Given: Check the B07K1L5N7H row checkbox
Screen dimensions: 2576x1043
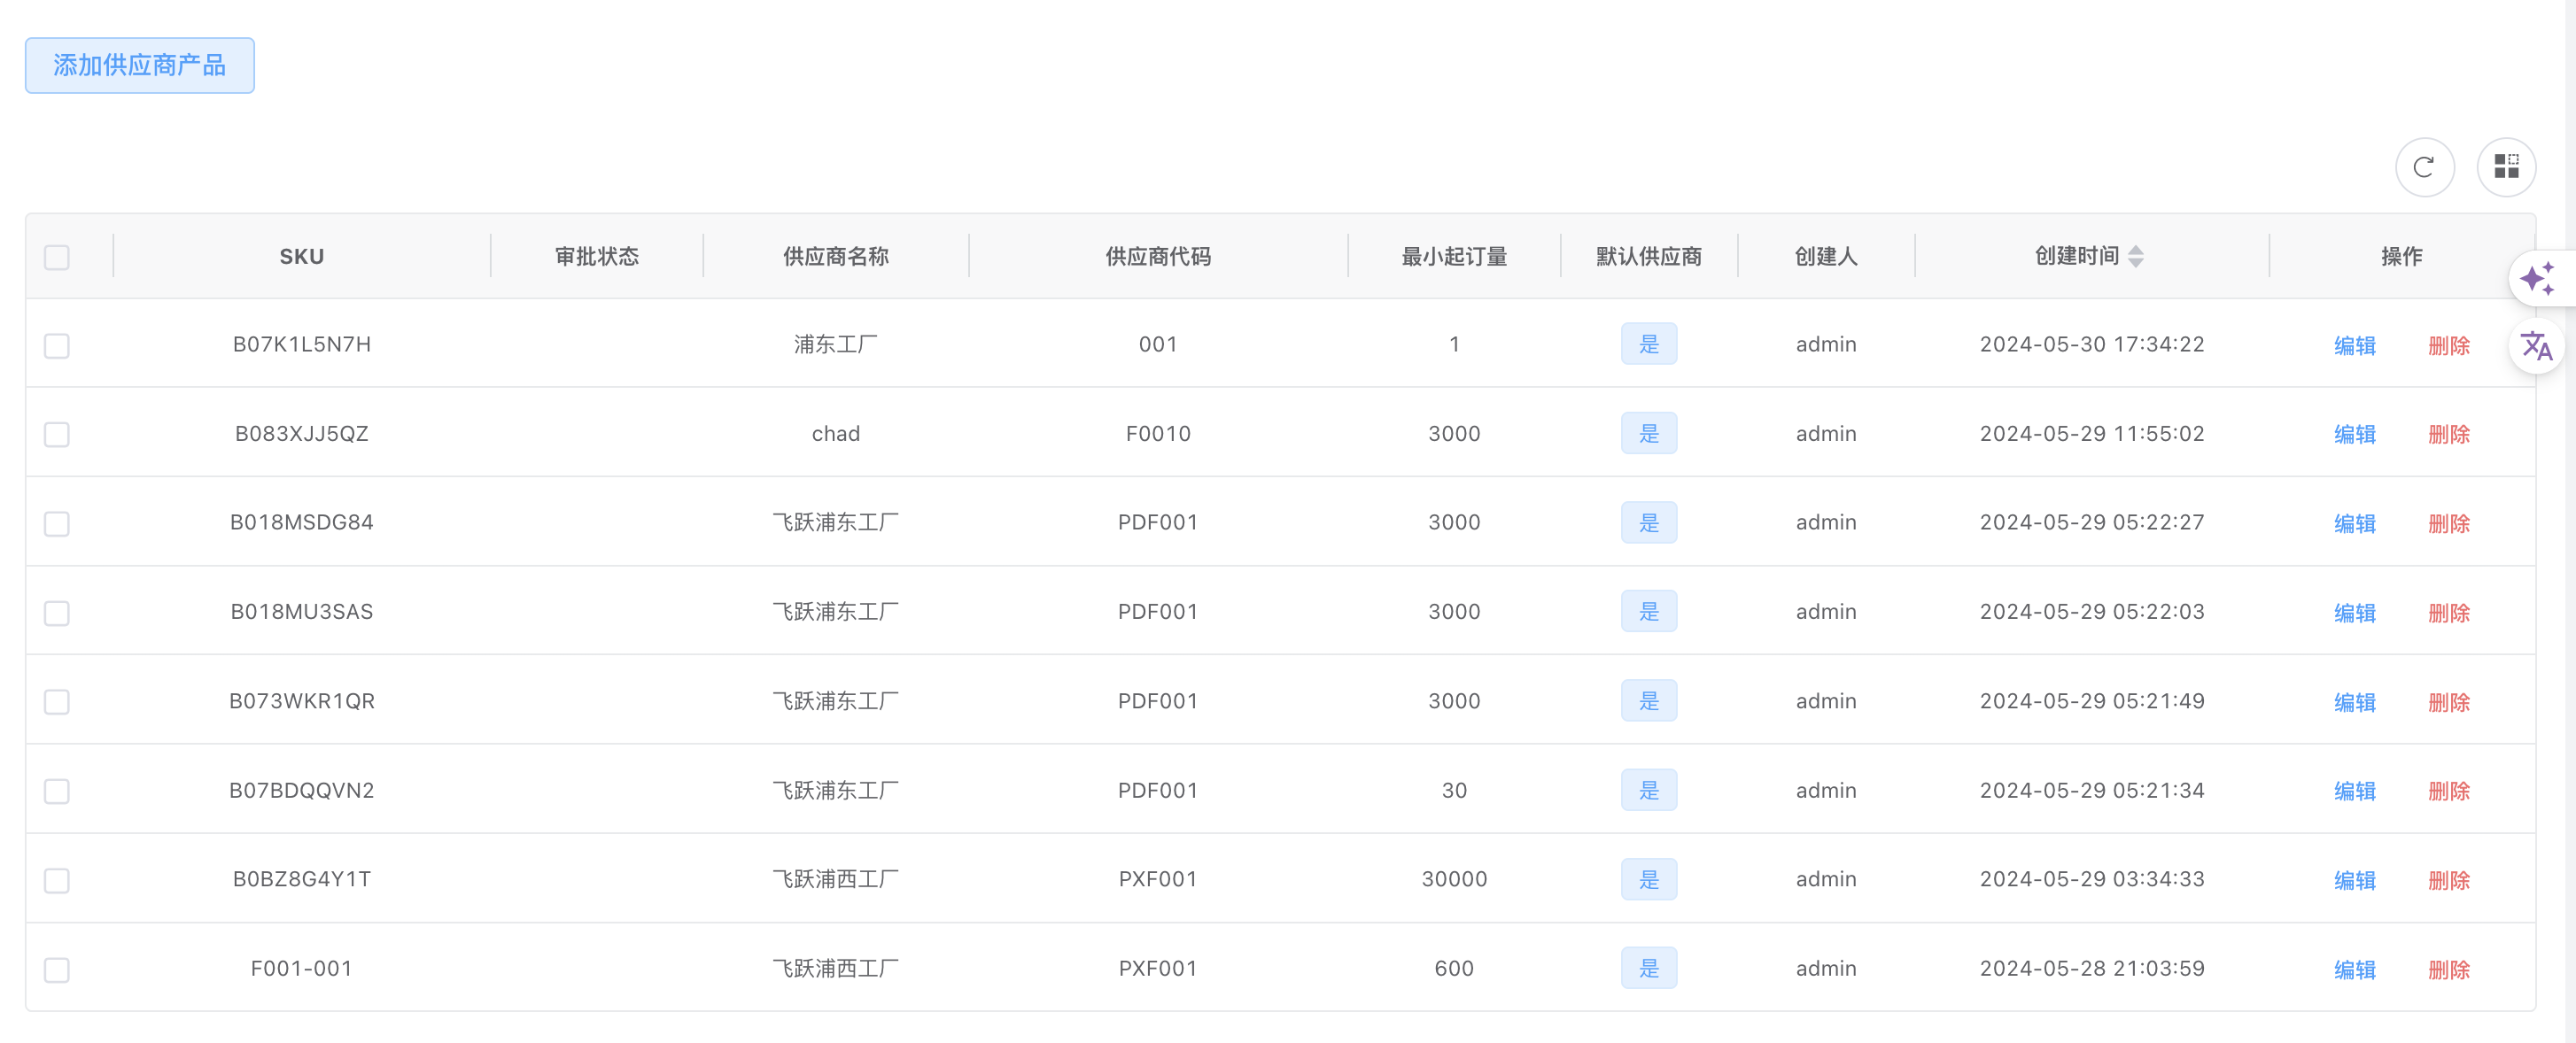Looking at the screenshot, I should click(x=57, y=345).
